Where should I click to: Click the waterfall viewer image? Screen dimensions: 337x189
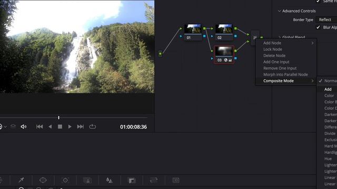77,47
